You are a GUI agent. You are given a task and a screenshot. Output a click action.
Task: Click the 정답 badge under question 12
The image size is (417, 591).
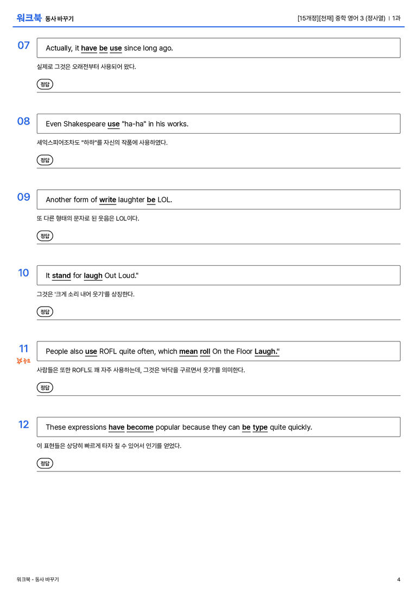pos(45,463)
